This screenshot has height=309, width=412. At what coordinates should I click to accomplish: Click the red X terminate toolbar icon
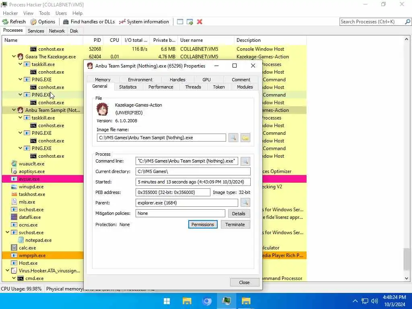point(200,22)
